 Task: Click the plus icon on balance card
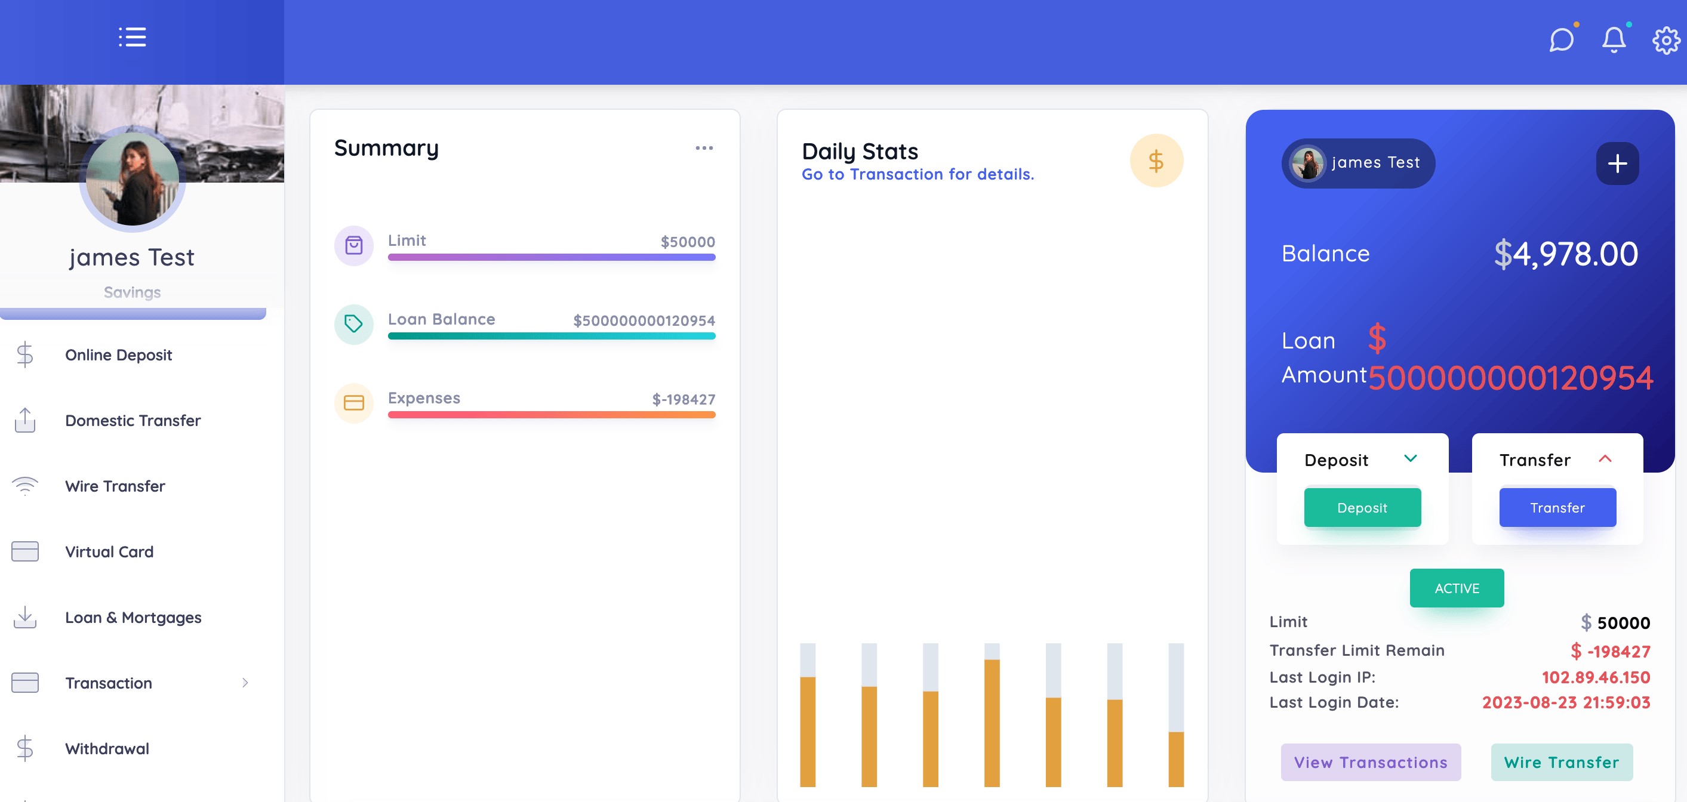point(1617,164)
